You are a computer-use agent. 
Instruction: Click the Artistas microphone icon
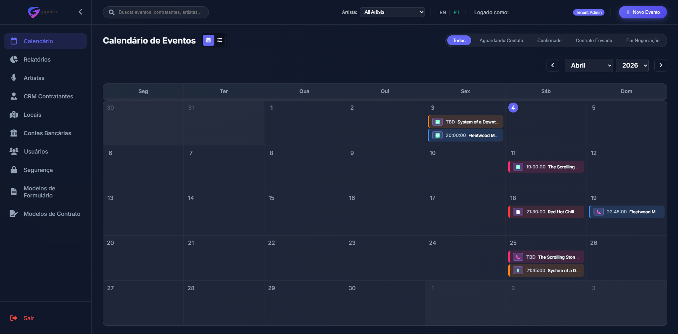[x=14, y=78]
